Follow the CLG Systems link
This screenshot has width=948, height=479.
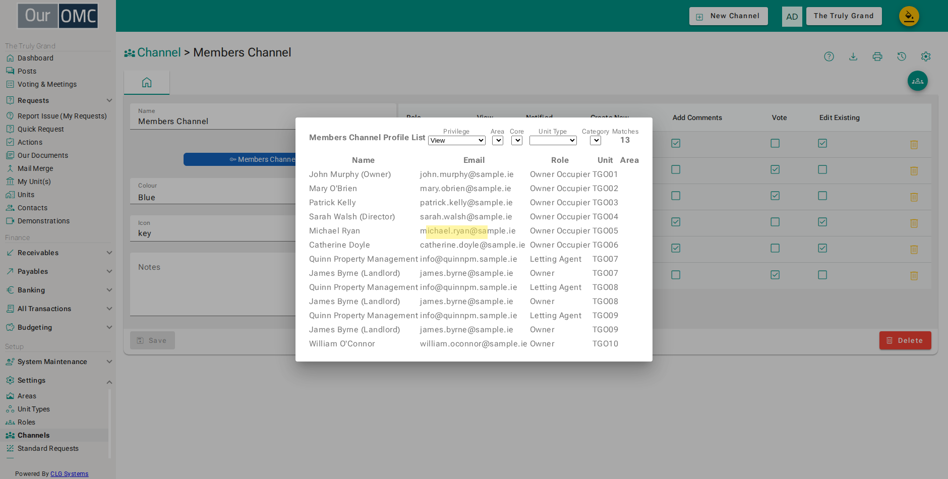(69, 474)
